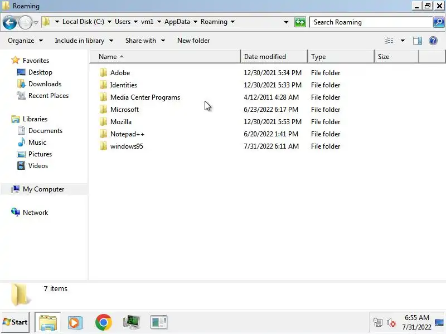Select the windows95 folder icon

pos(104,146)
